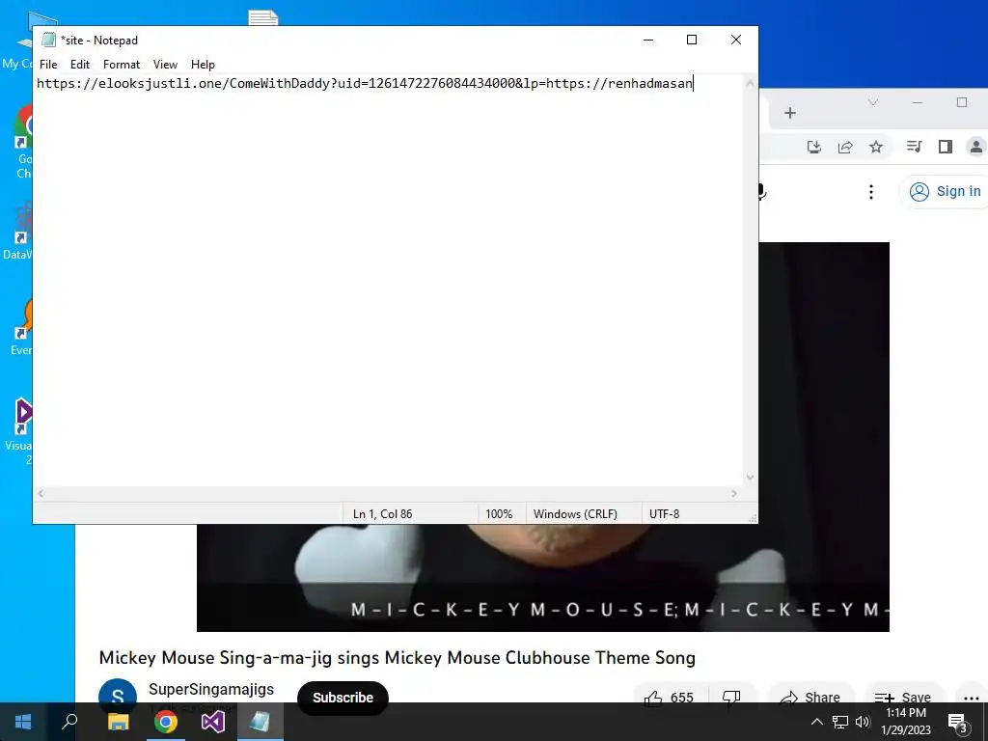Switch to Chrome from the taskbar
Screen dimensions: 988x741
165,722
